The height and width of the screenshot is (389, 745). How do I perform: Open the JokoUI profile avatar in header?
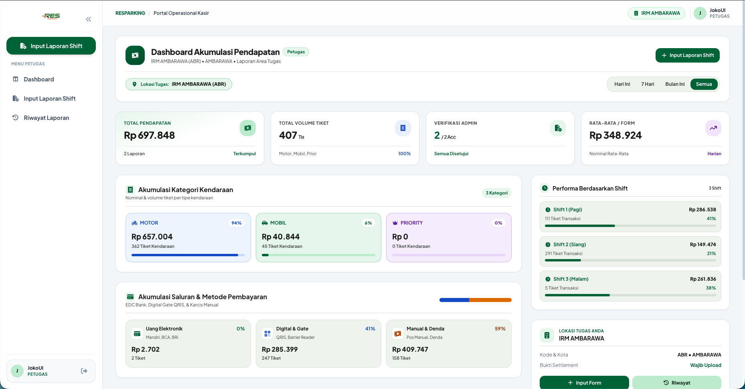pyautogui.click(x=700, y=13)
